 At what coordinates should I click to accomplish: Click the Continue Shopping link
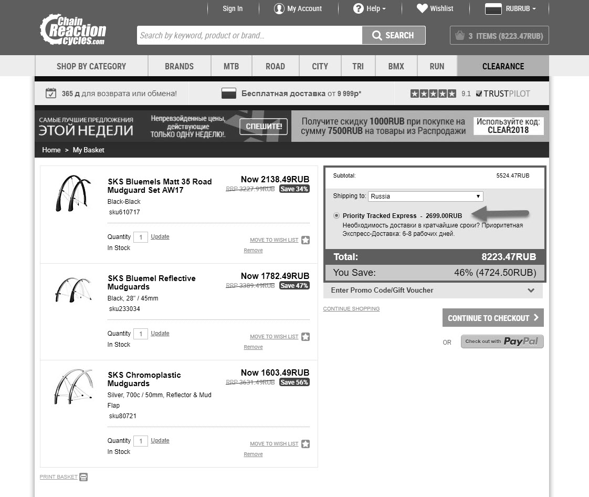351,308
